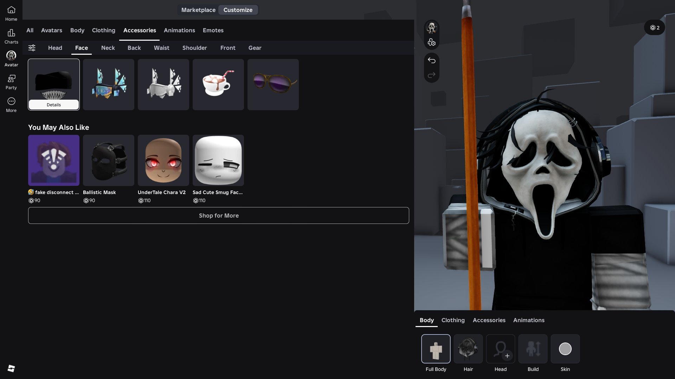Click the 'Ballistic Mask' item name
This screenshot has width=675, height=379.
pos(99,192)
